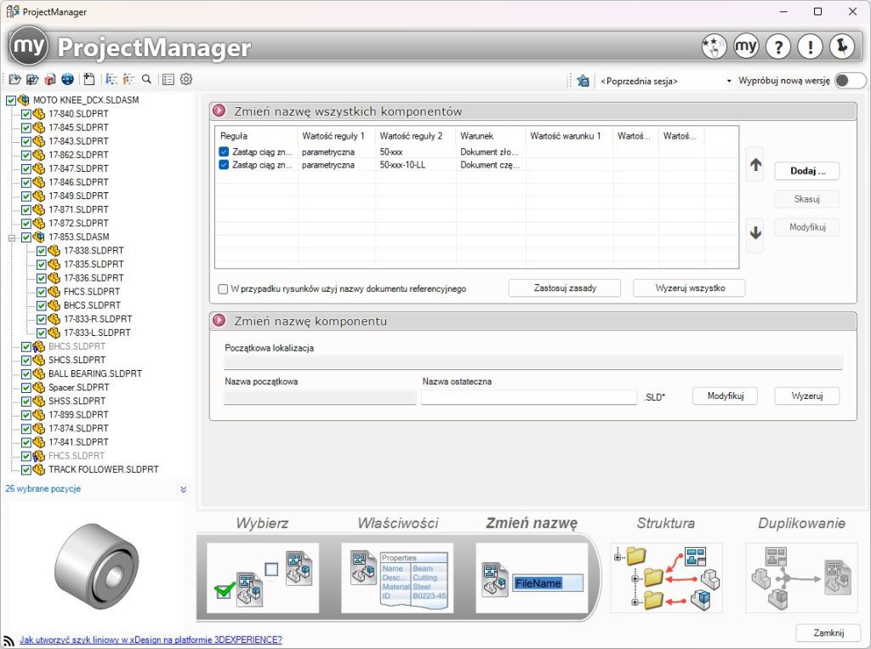Collapse the 17-853.SLDASM tree node
Screen dimensions: 871x649
11,238
